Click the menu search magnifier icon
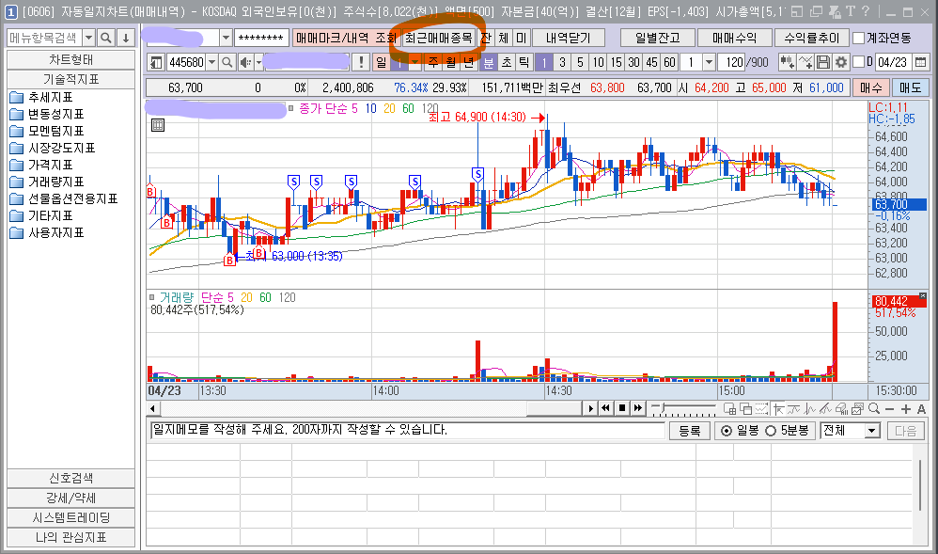Viewport: 938px width, 554px height. tap(106, 38)
